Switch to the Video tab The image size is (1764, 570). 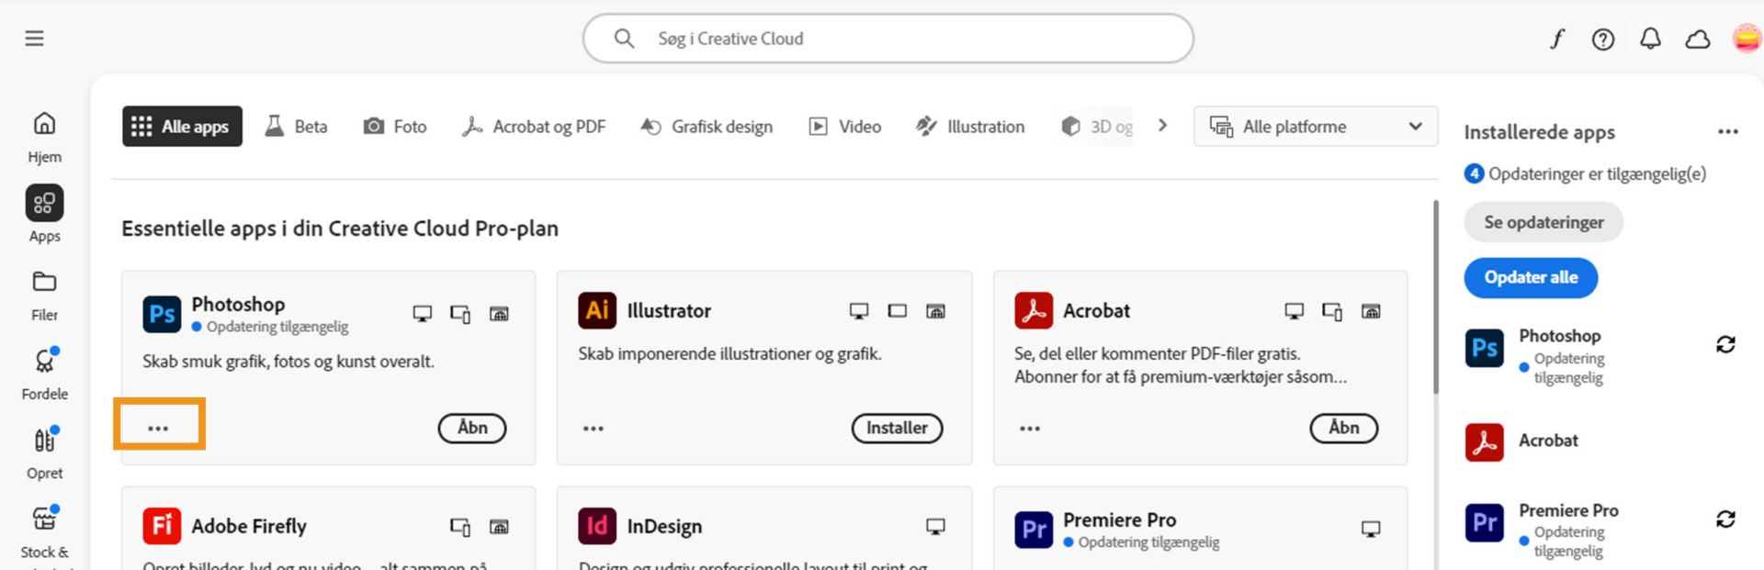[844, 127]
